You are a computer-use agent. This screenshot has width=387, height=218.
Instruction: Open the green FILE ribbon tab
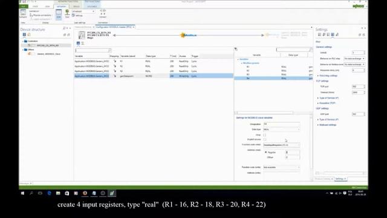23,6
